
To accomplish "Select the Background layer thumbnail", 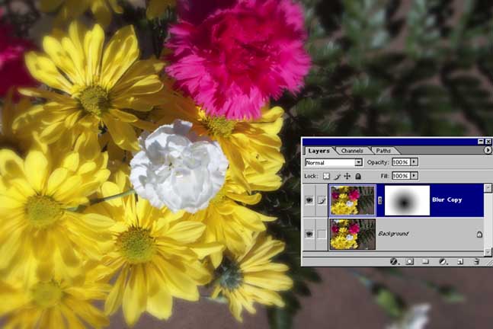I will pos(353,235).
